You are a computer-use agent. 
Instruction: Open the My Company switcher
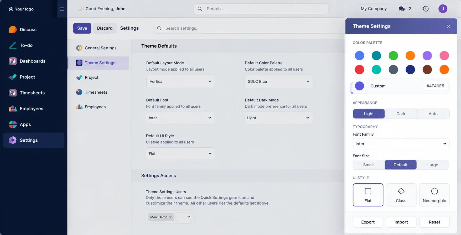tap(374, 9)
